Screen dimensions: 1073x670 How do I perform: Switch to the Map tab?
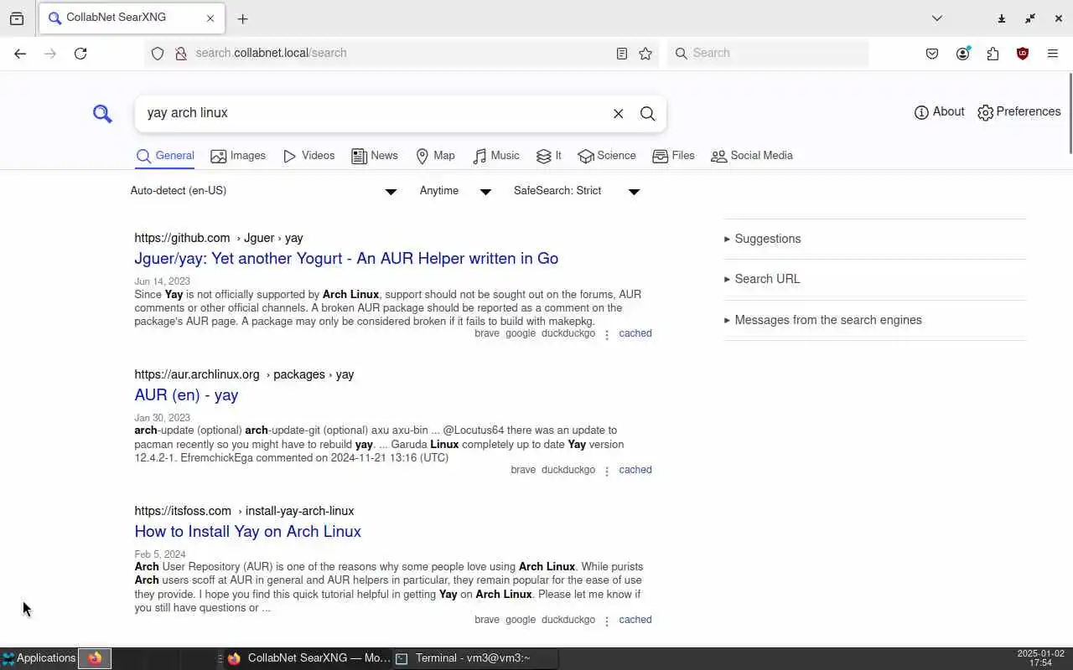[x=435, y=156]
